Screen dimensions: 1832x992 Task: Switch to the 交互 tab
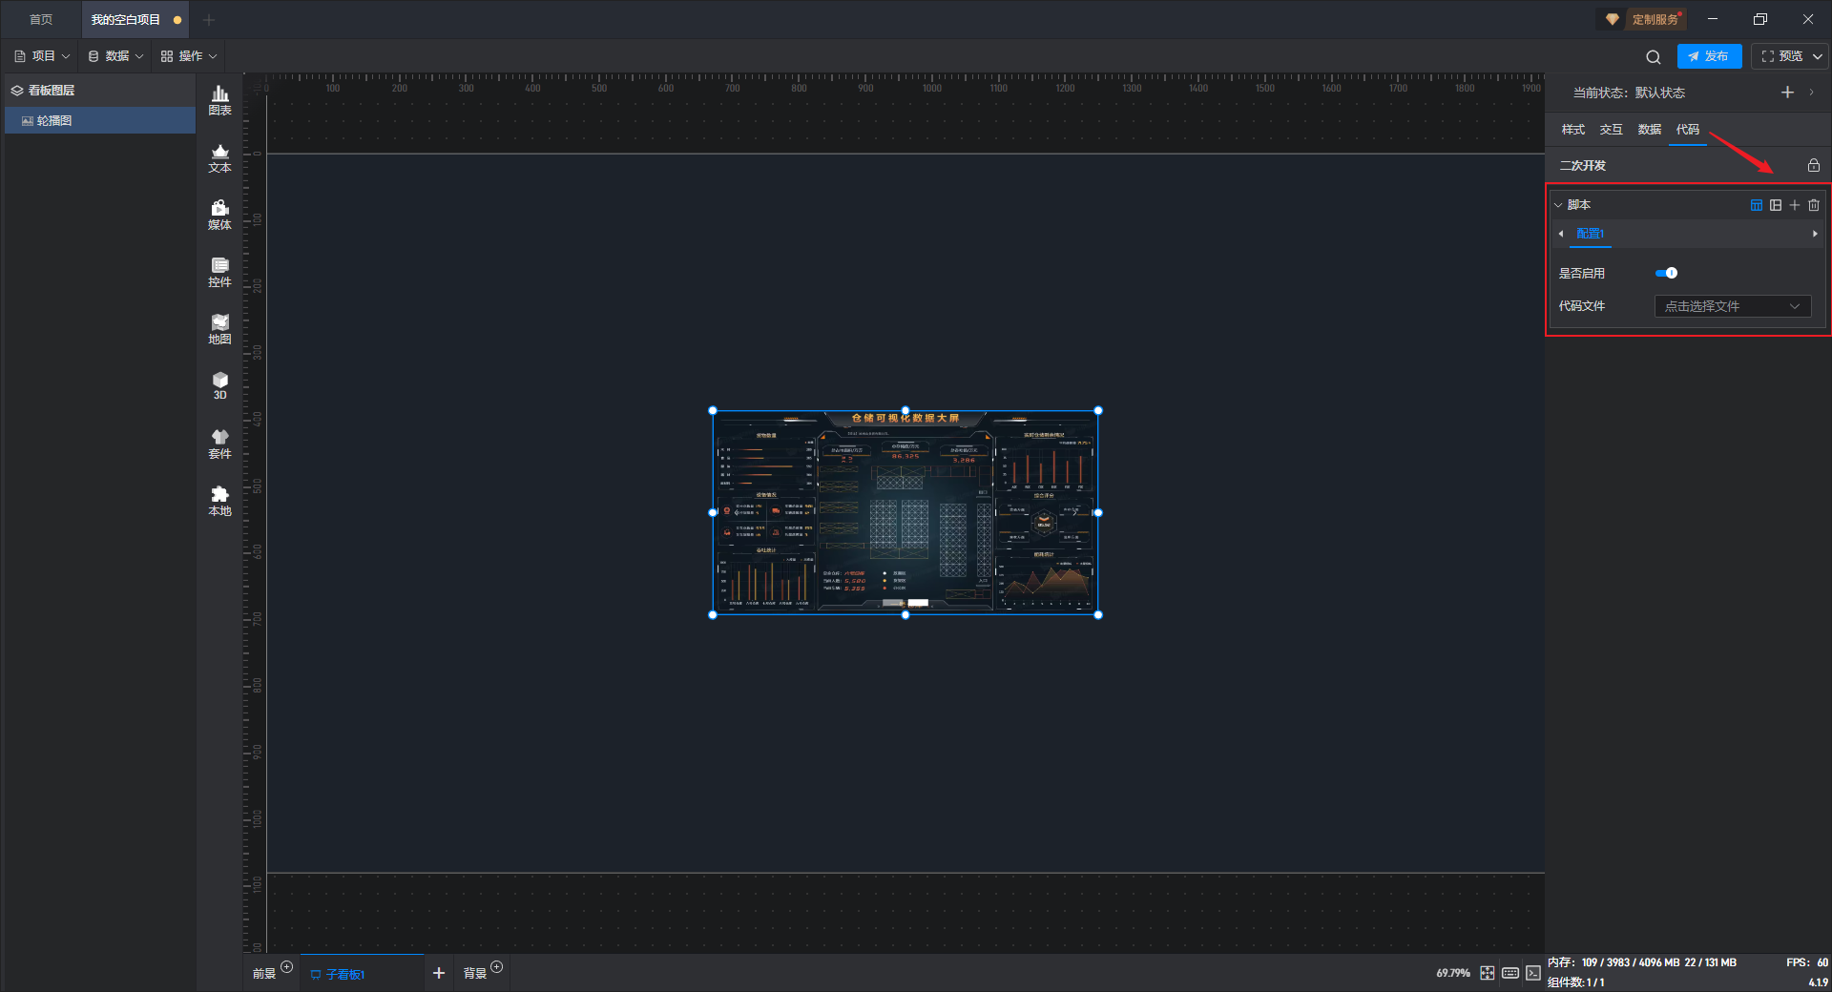click(1611, 130)
